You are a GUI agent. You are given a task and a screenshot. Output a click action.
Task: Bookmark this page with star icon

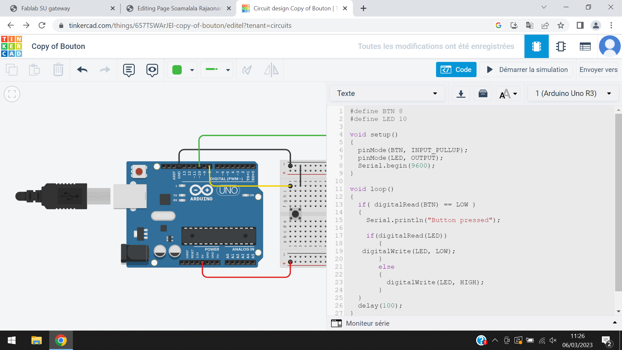561,25
